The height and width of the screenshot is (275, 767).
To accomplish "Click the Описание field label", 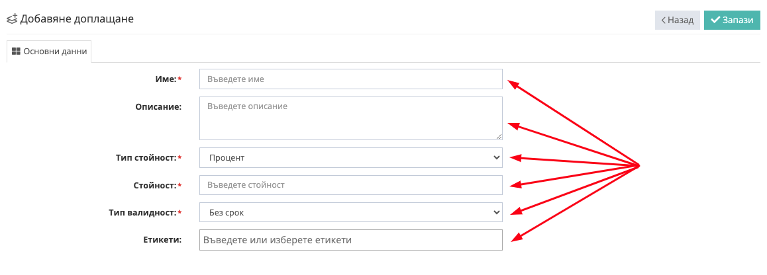I will point(158,106).
